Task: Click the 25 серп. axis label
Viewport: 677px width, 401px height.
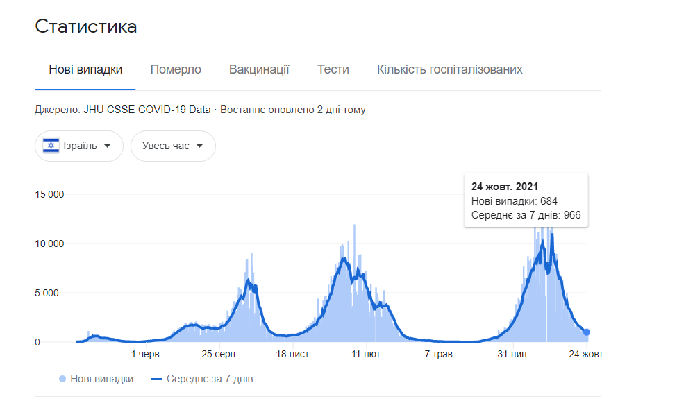Action: tap(219, 354)
